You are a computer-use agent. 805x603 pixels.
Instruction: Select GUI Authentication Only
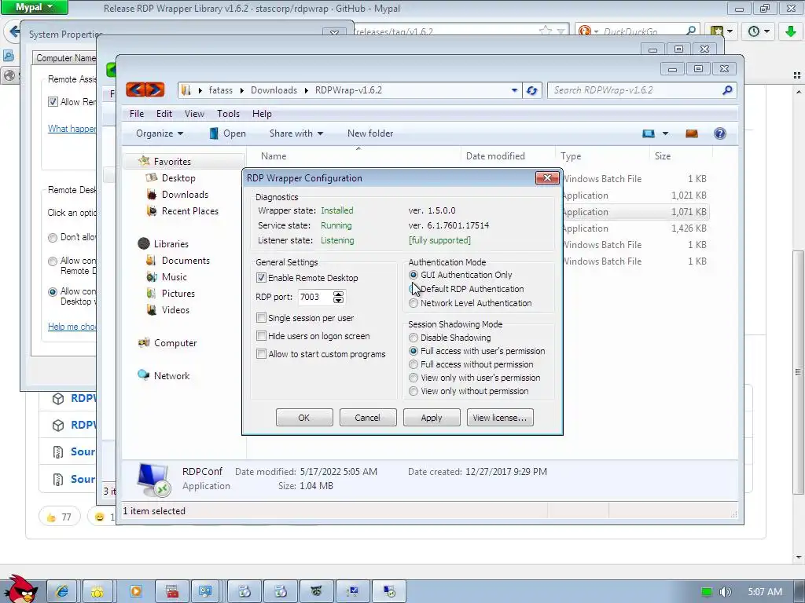[x=414, y=275]
